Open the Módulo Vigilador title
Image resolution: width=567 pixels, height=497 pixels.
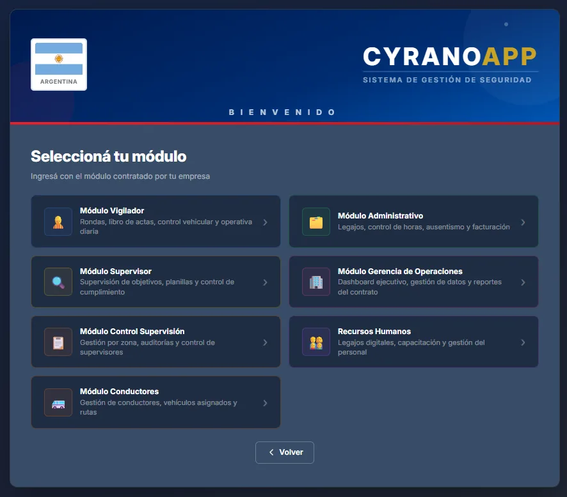click(112, 211)
